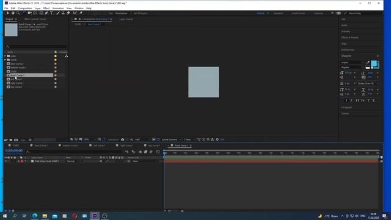Click the Interpret Footage icon in Project panel
Screen dimensions: 391x220
(x=6, y=140)
